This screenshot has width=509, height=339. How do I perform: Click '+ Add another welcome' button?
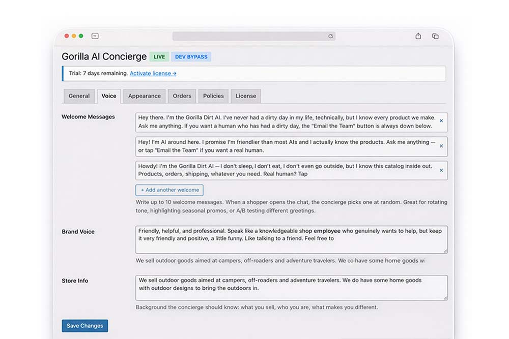(169, 190)
